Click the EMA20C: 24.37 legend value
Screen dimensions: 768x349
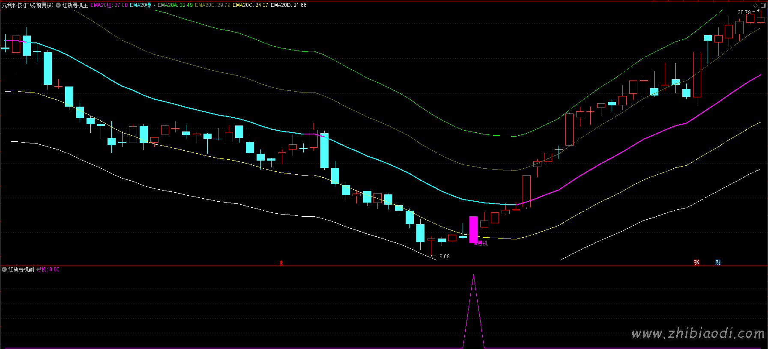[251, 6]
